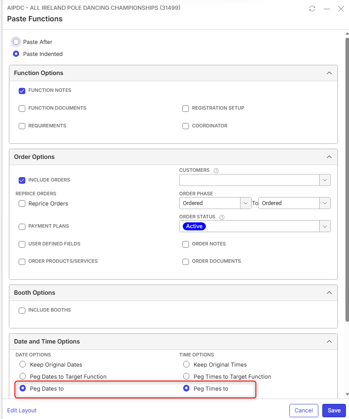Click the Paste Functions dialog heading

[35, 19]
